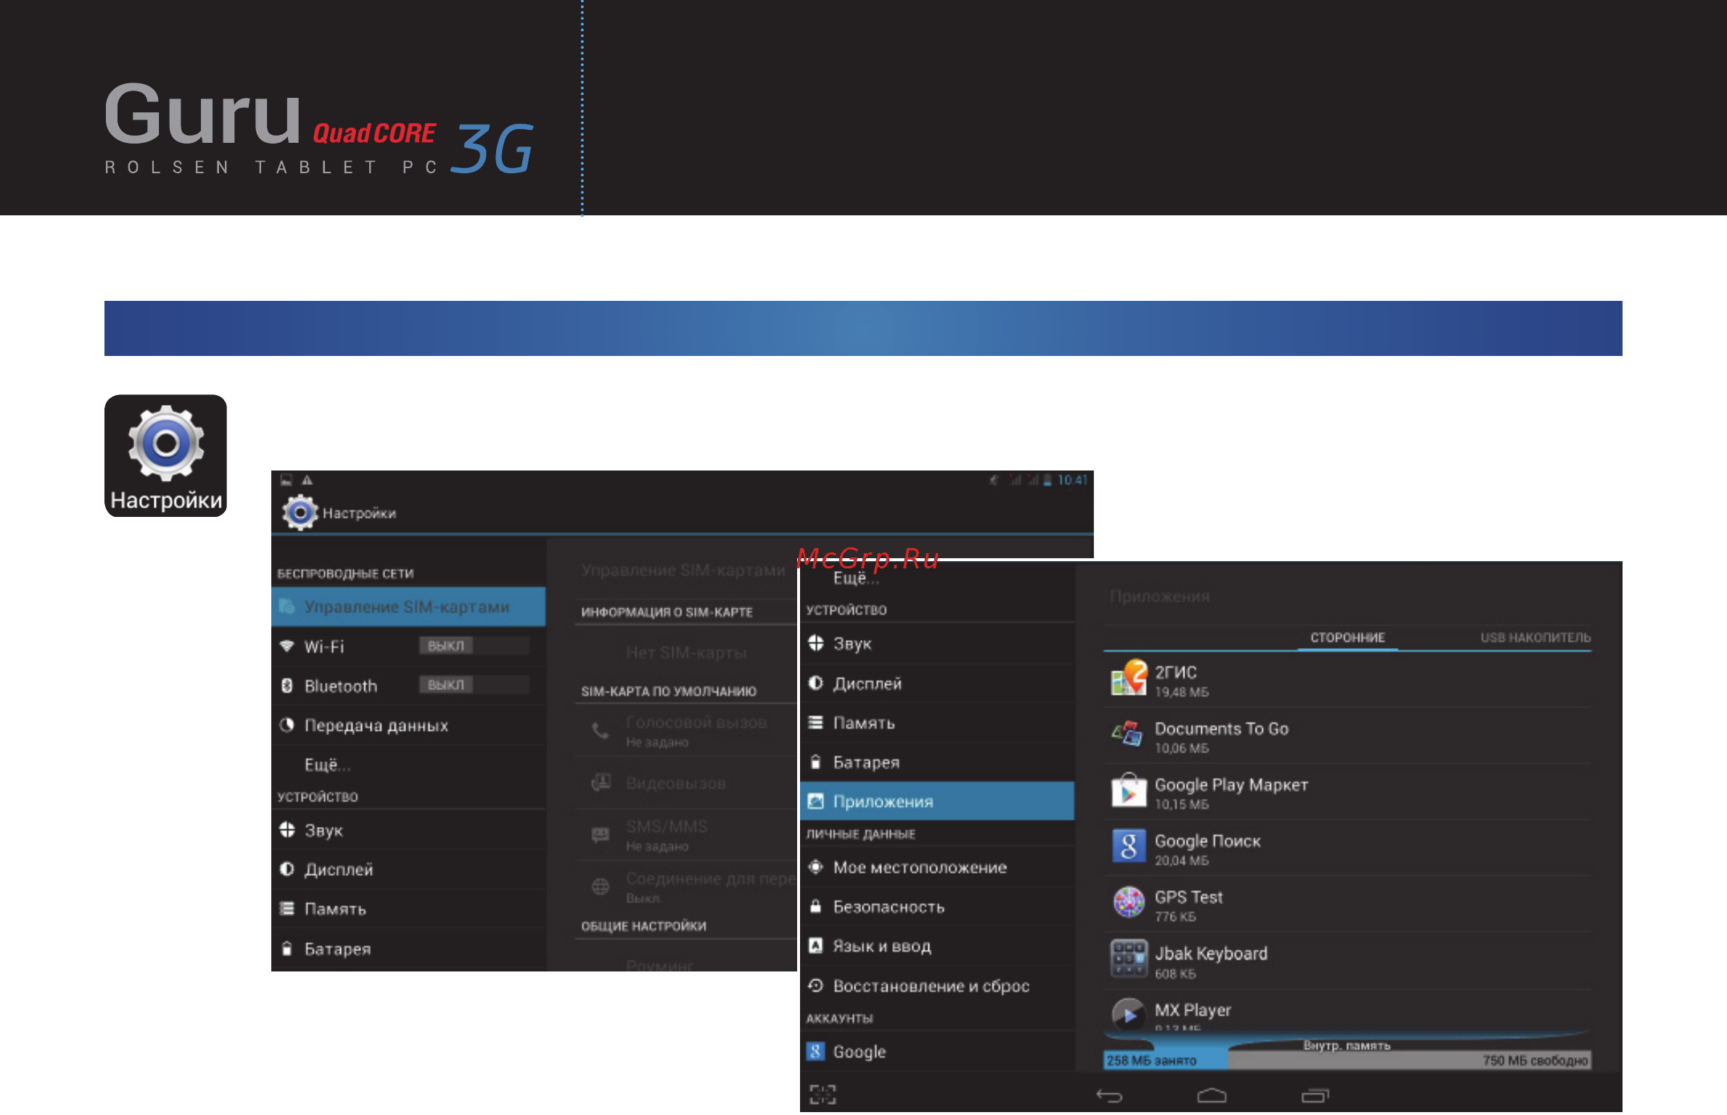Open MX Player app entry
The height and width of the screenshot is (1115, 1727).
pos(1348,1011)
